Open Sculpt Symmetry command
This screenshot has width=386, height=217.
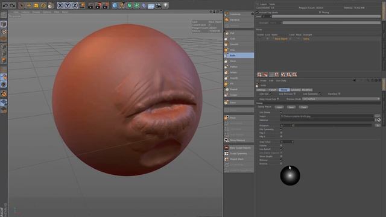click(239, 154)
